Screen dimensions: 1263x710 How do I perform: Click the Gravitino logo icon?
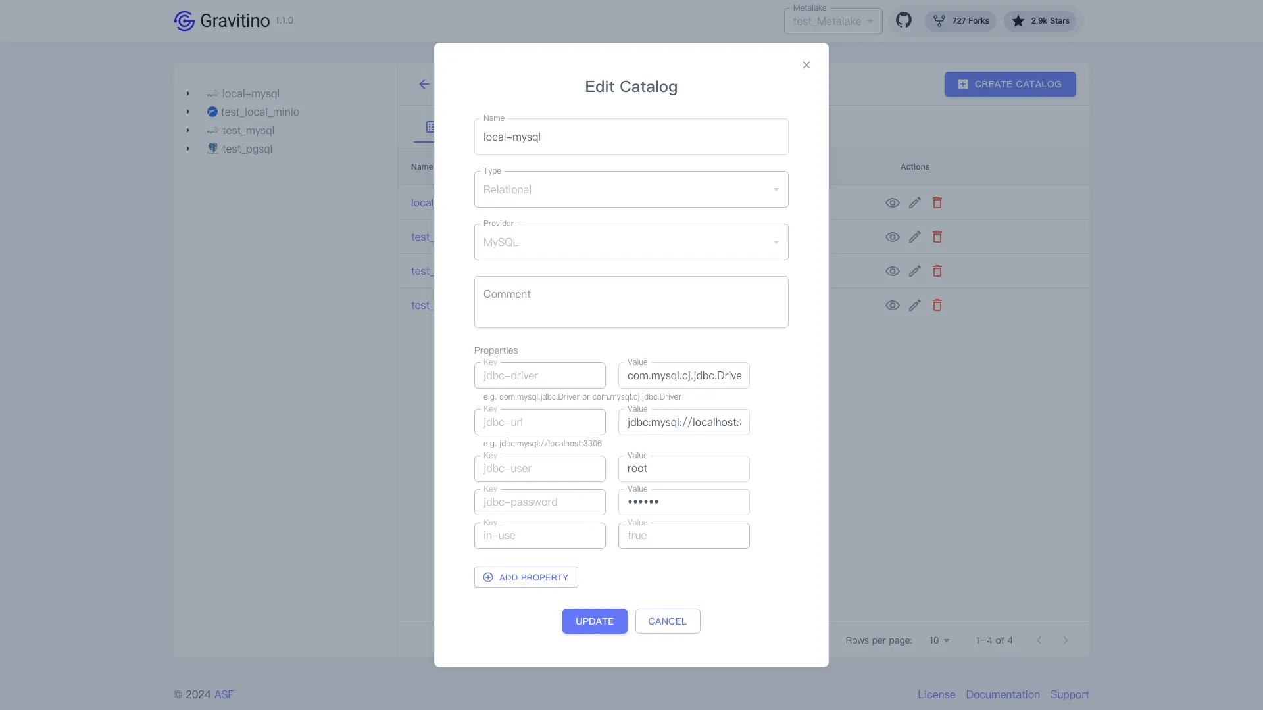point(184,21)
